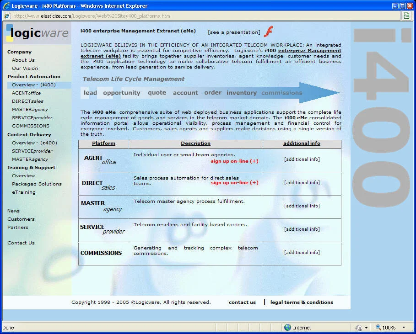Click DIRECT sales platform logo

click(99, 185)
